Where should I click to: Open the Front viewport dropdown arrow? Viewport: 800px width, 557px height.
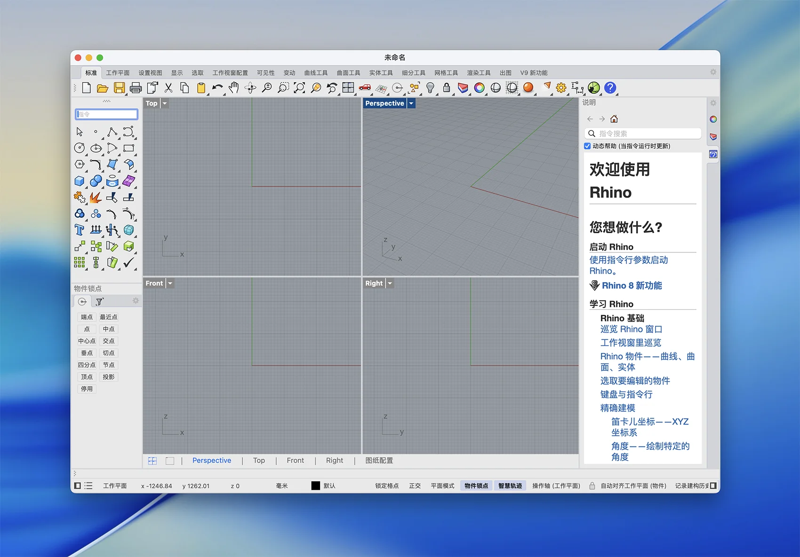coord(170,283)
